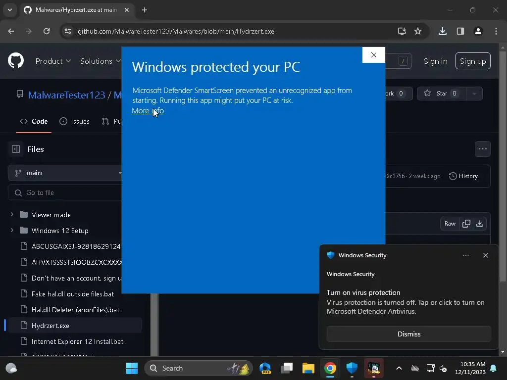Open AHVXTSSSSTSIQOBZCXCXXXX file

[76, 262]
